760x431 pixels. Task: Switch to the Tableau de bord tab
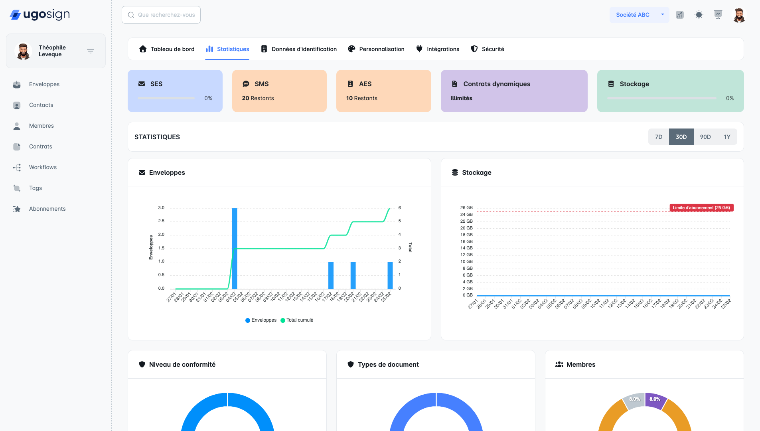[167, 49]
